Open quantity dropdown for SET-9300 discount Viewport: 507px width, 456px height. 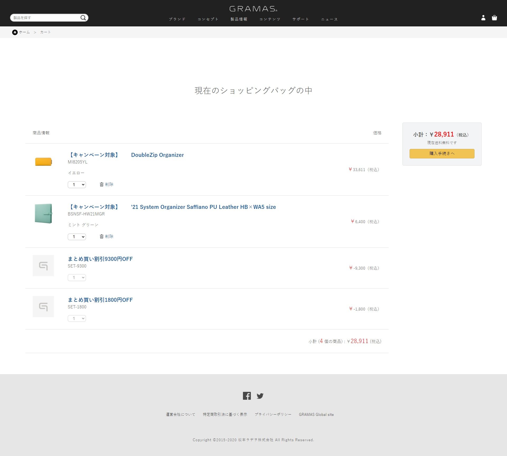[77, 278]
